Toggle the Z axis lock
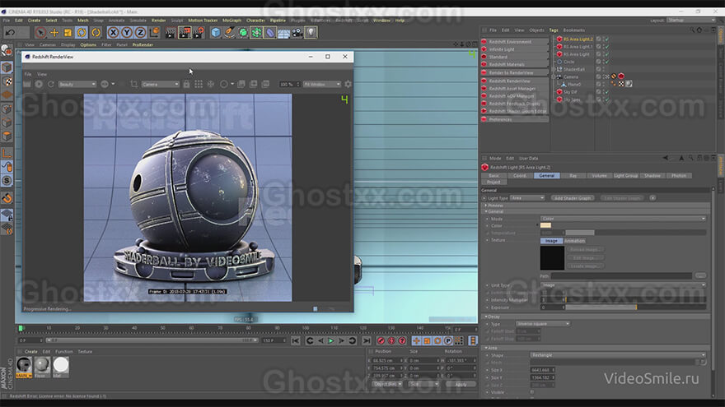725x407 pixels. click(140, 32)
